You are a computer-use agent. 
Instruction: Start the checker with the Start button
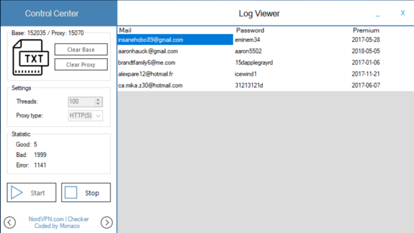(x=31, y=193)
